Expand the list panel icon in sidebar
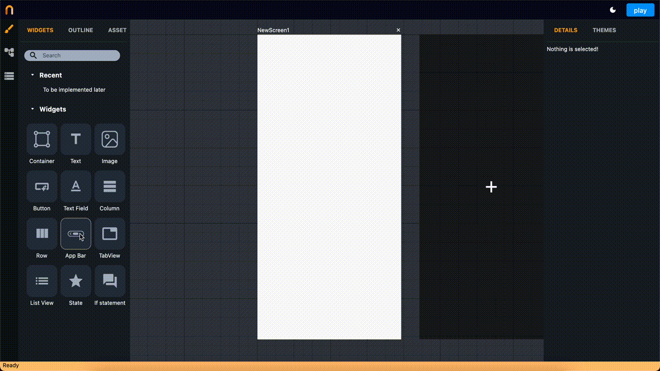 click(x=9, y=75)
